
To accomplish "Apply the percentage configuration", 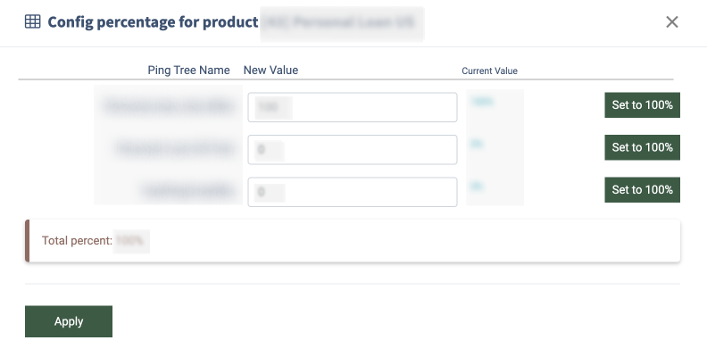I will point(69,321).
